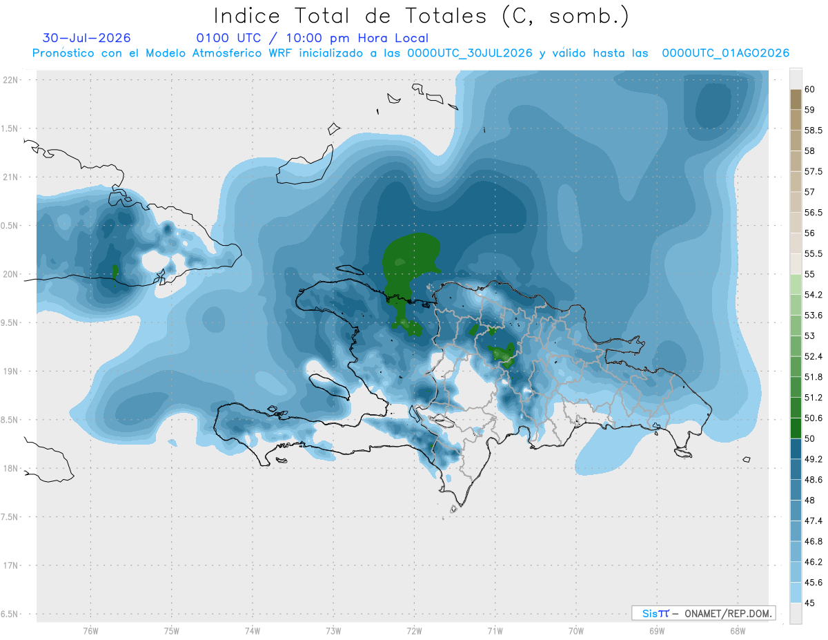Click the '72W' longitude label
The image size is (828, 640).
tap(414, 631)
